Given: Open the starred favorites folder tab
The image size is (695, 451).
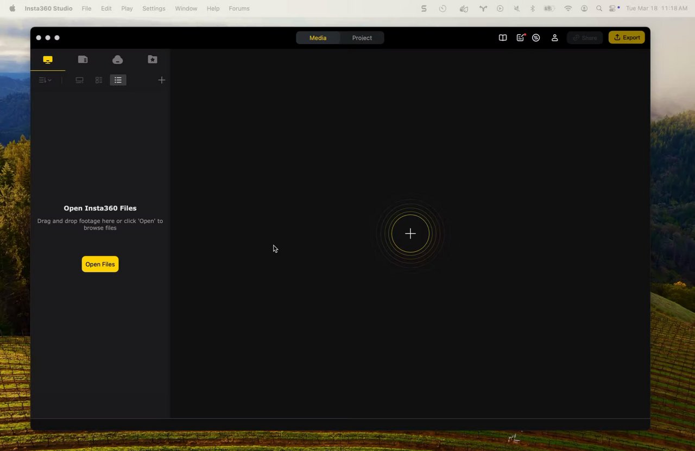Looking at the screenshot, I should pyautogui.click(x=153, y=60).
